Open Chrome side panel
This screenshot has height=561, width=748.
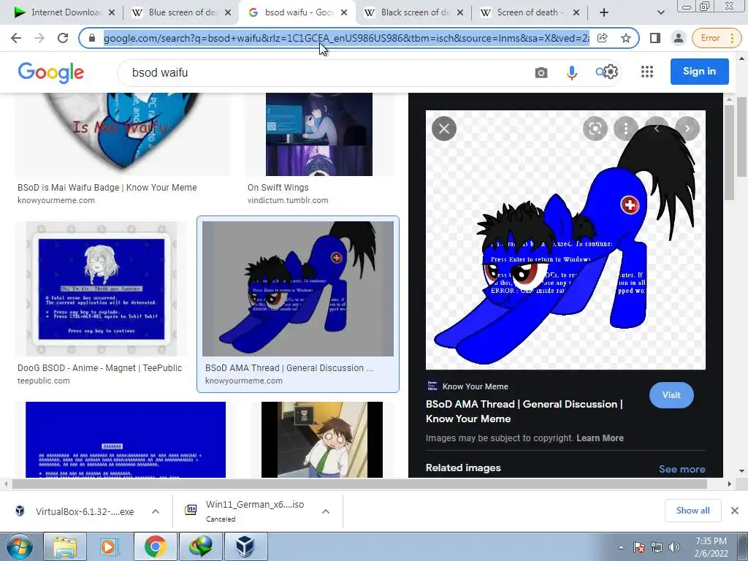point(655,38)
